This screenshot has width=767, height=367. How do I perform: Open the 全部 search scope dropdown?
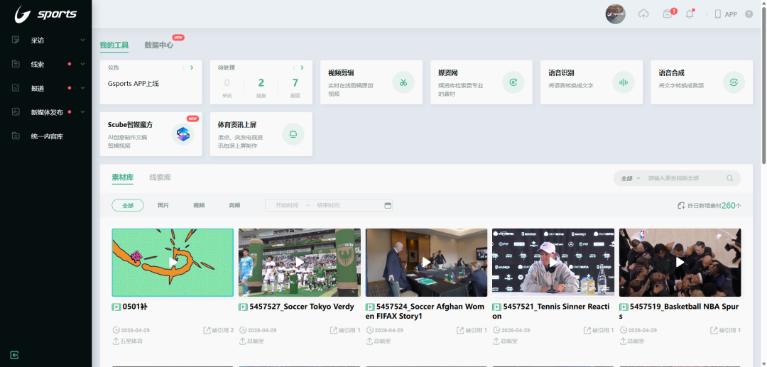click(630, 178)
